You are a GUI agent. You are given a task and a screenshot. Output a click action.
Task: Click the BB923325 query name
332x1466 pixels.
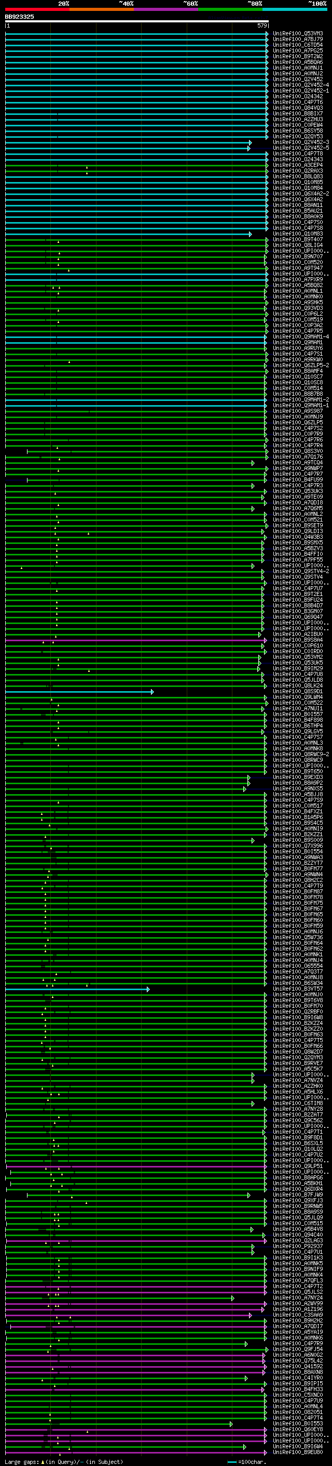tap(19, 17)
